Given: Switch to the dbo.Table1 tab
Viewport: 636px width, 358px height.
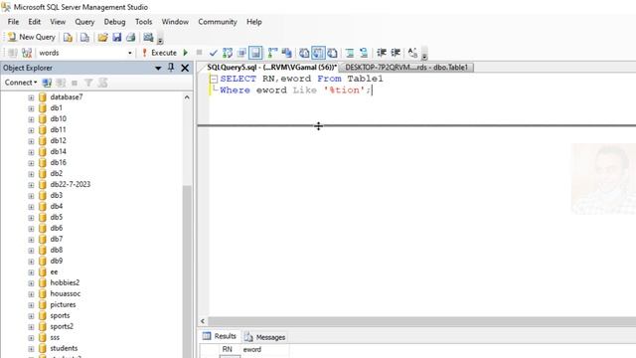Looking at the screenshot, I should (406, 67).
